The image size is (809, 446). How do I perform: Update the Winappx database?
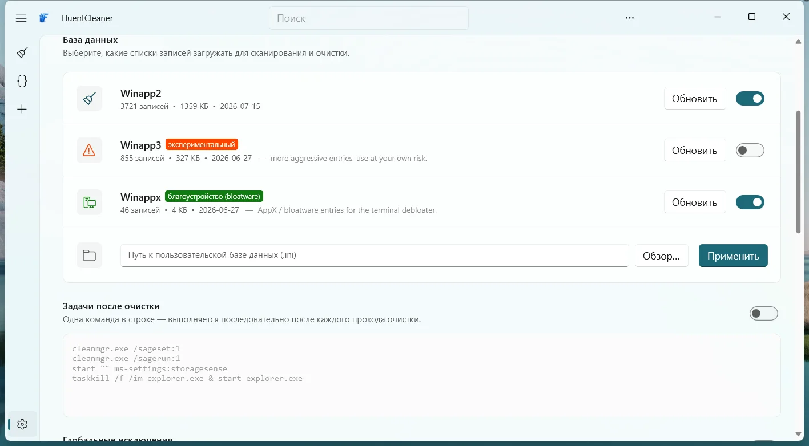pyautogui.click(x=695, y=202)
